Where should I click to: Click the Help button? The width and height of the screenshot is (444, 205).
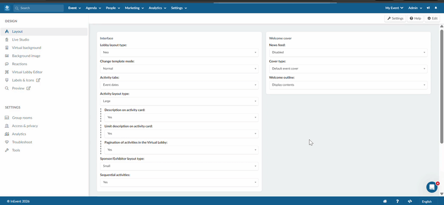[x=415, y=18]
